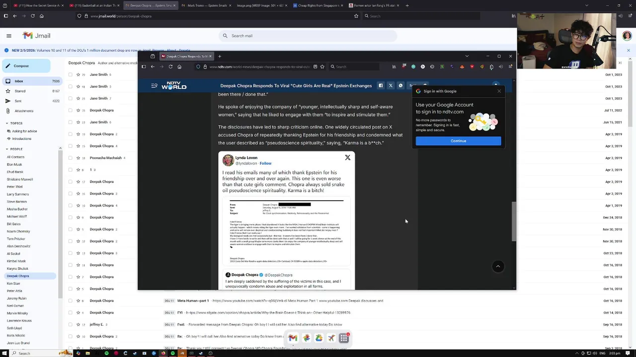This screenshot has height=357, width=636.
Task: Tick the checkbox for the Poonacha Machaiah email
Action: pos(71,158)
